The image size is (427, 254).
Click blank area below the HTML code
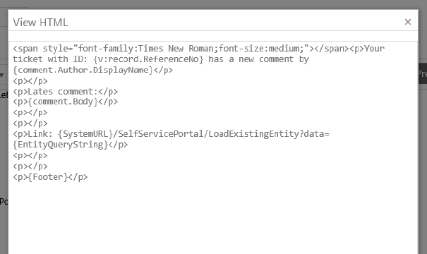coord(213,218)
